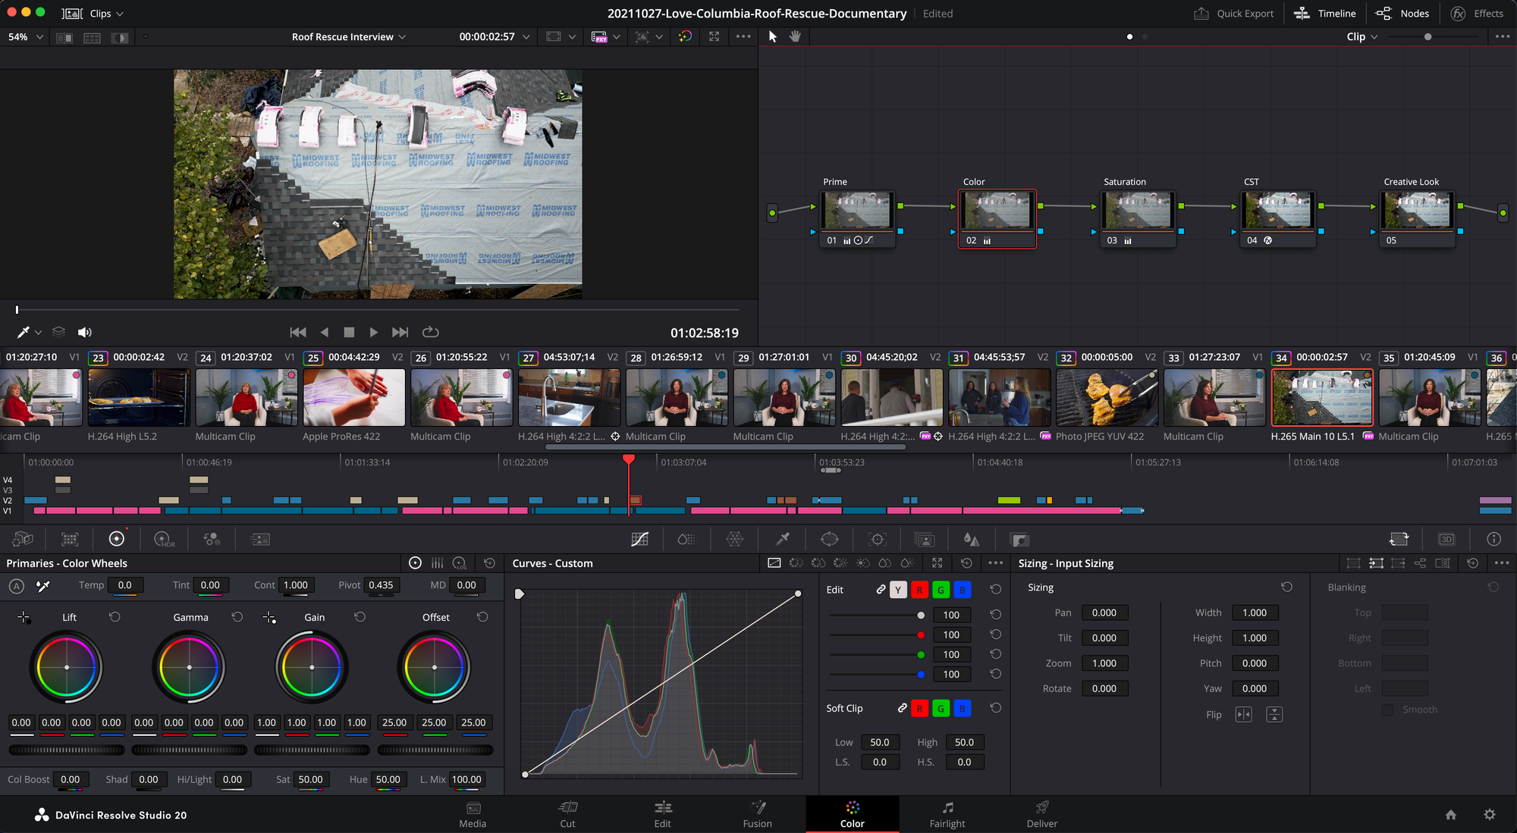Select the Qualifier eyedropper palette icon
Viewport: 1517px width, 833px height.
tap(783, 539)
